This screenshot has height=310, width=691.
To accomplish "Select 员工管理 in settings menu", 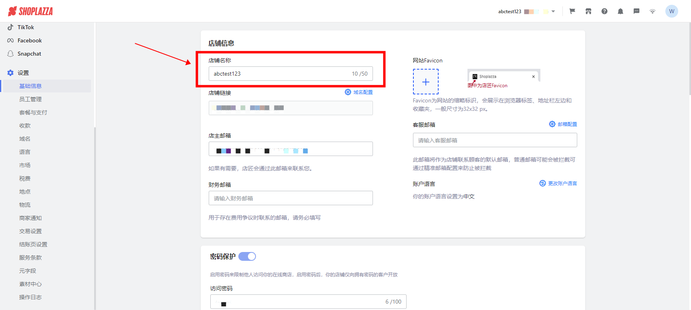I will coord(30,99).
